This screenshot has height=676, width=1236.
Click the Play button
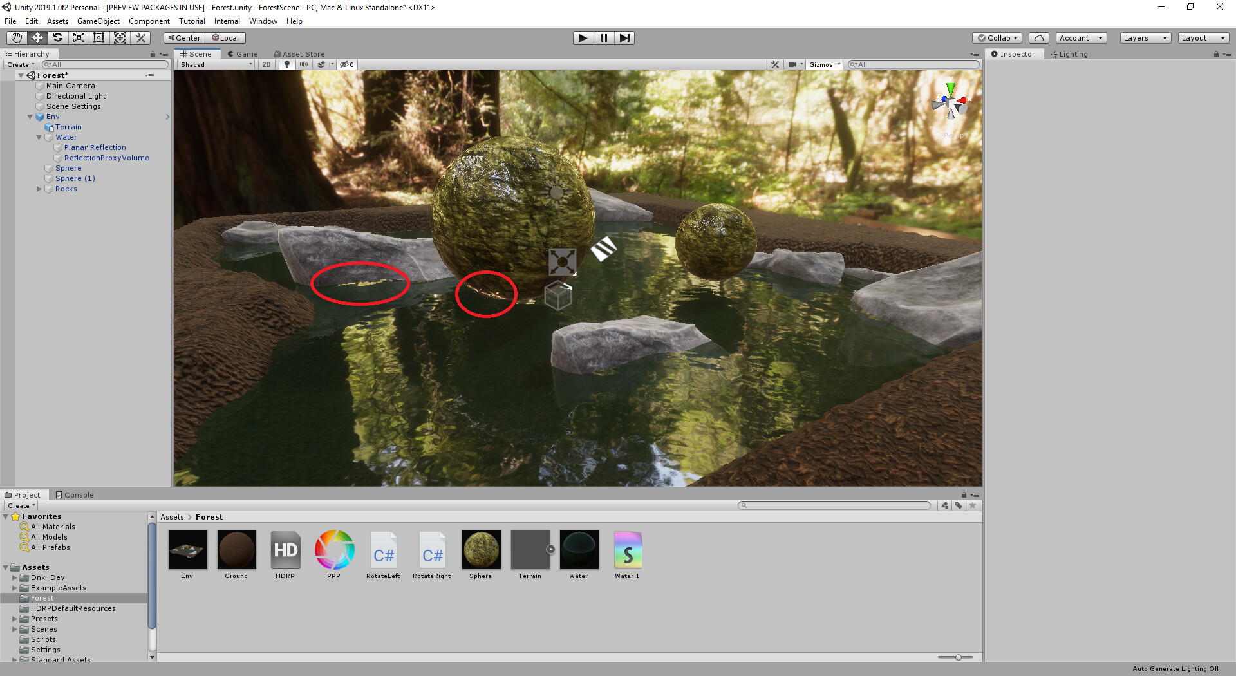coord(583,38)
